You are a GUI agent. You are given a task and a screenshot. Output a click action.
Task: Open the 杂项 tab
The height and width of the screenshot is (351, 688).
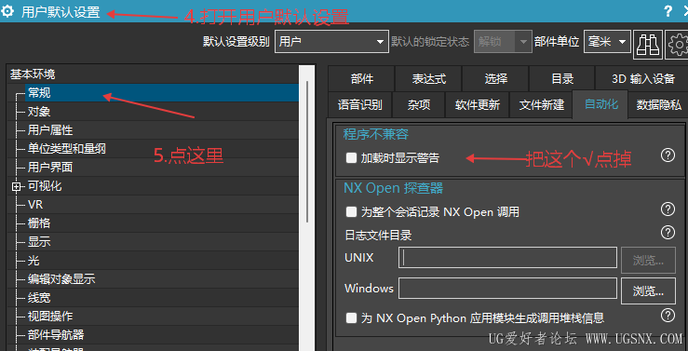[419, 105]
